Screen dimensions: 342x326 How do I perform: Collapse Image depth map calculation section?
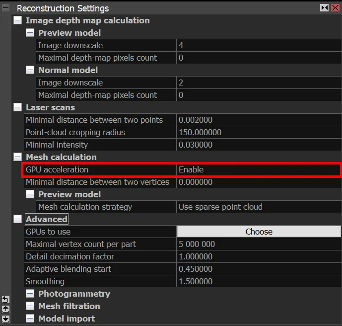[x=17, y=20]
